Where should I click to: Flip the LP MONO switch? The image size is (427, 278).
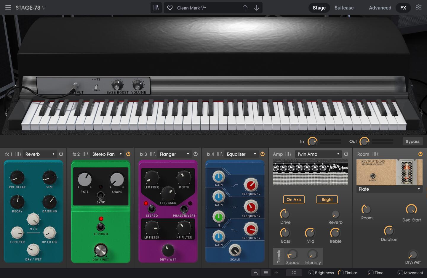101,227
